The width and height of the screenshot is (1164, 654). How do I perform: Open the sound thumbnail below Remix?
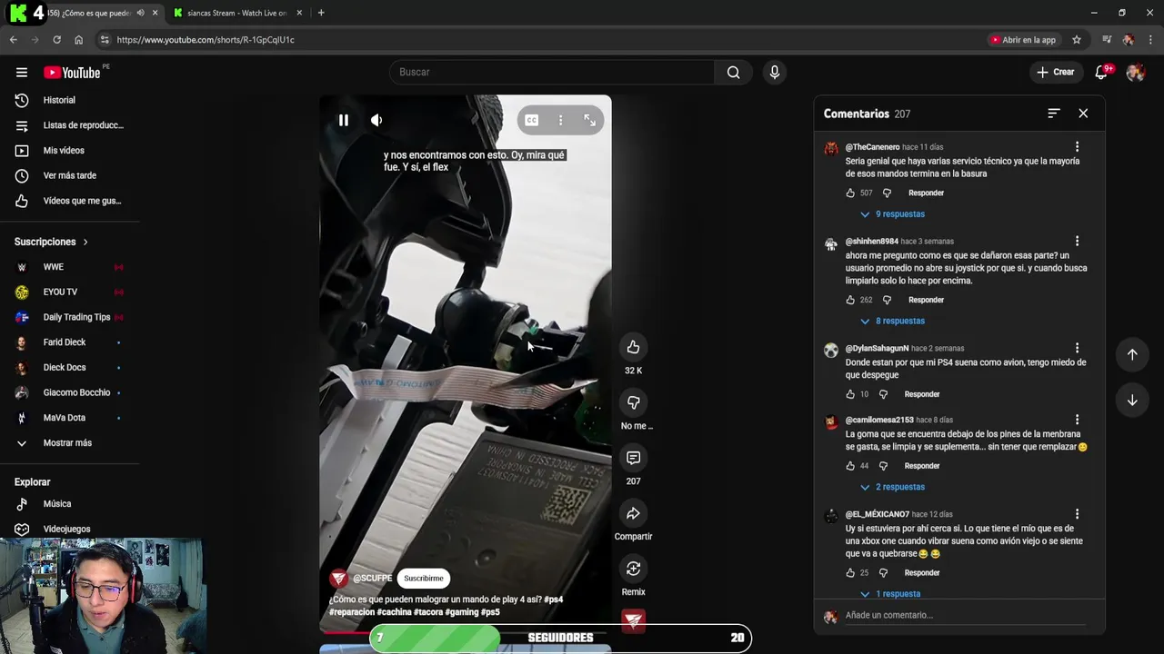click(x=633, y=619)
